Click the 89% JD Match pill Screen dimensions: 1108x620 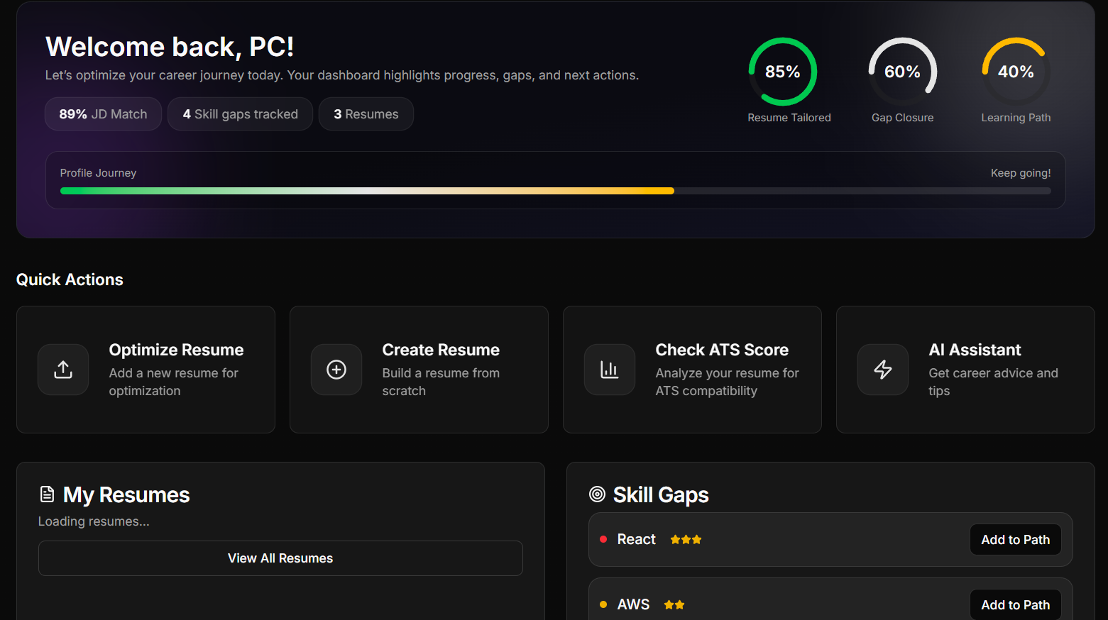pos(103,114)
